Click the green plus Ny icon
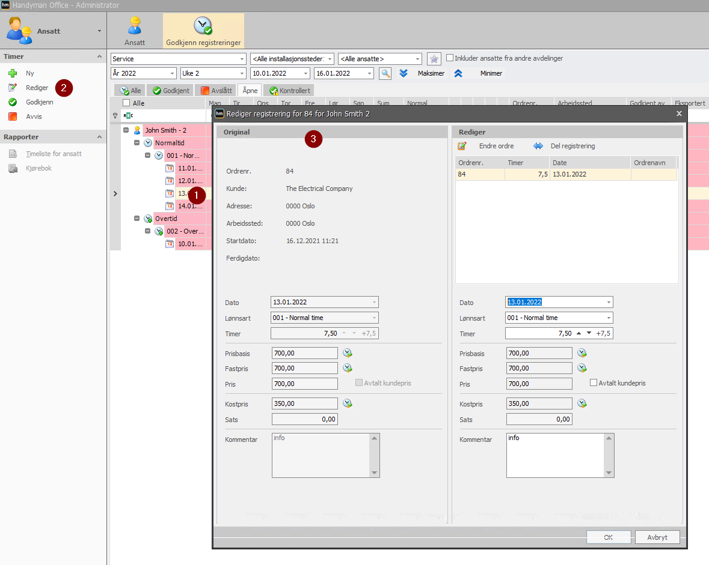The height and width of the screenshot is (565, 709). point(13,73)
